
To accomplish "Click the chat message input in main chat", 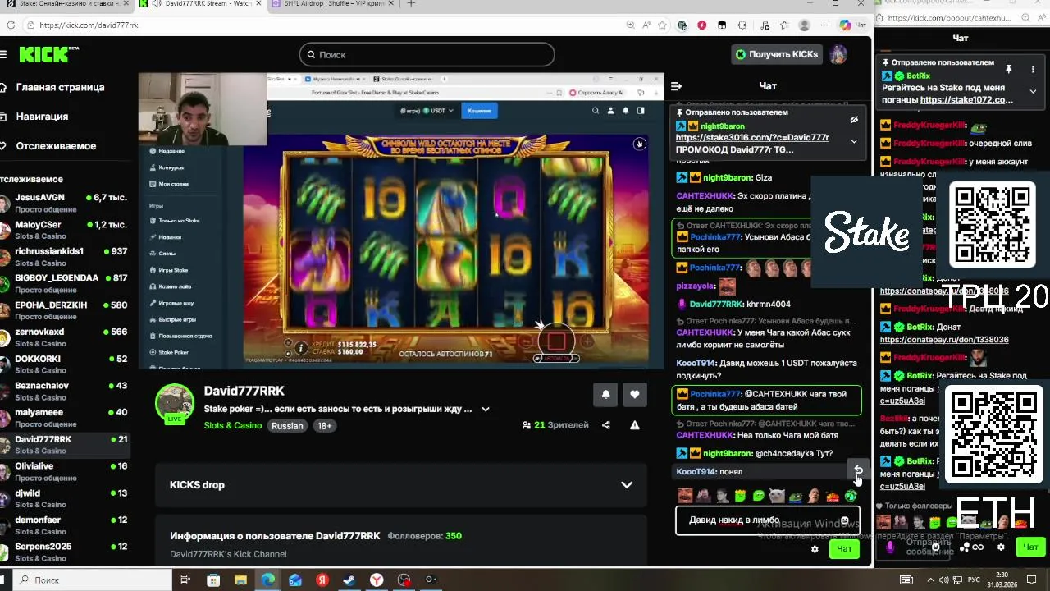I will pyautogui.click(x=767, y=520).
